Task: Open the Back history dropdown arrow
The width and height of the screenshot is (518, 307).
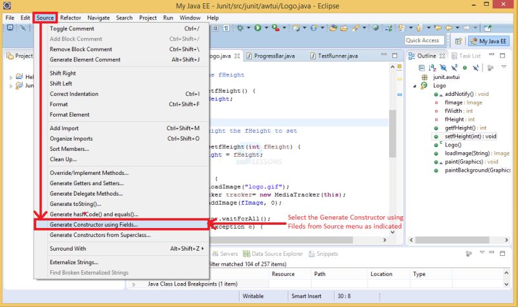Action: click(x=458, y=28)
